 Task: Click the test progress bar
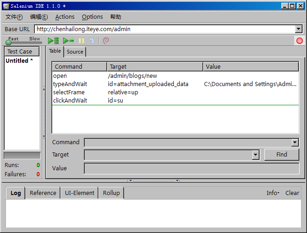22,156
